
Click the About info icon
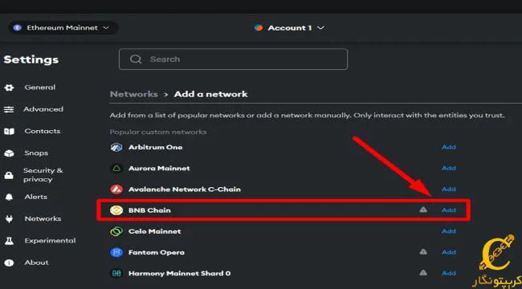[x=9, y=263]
